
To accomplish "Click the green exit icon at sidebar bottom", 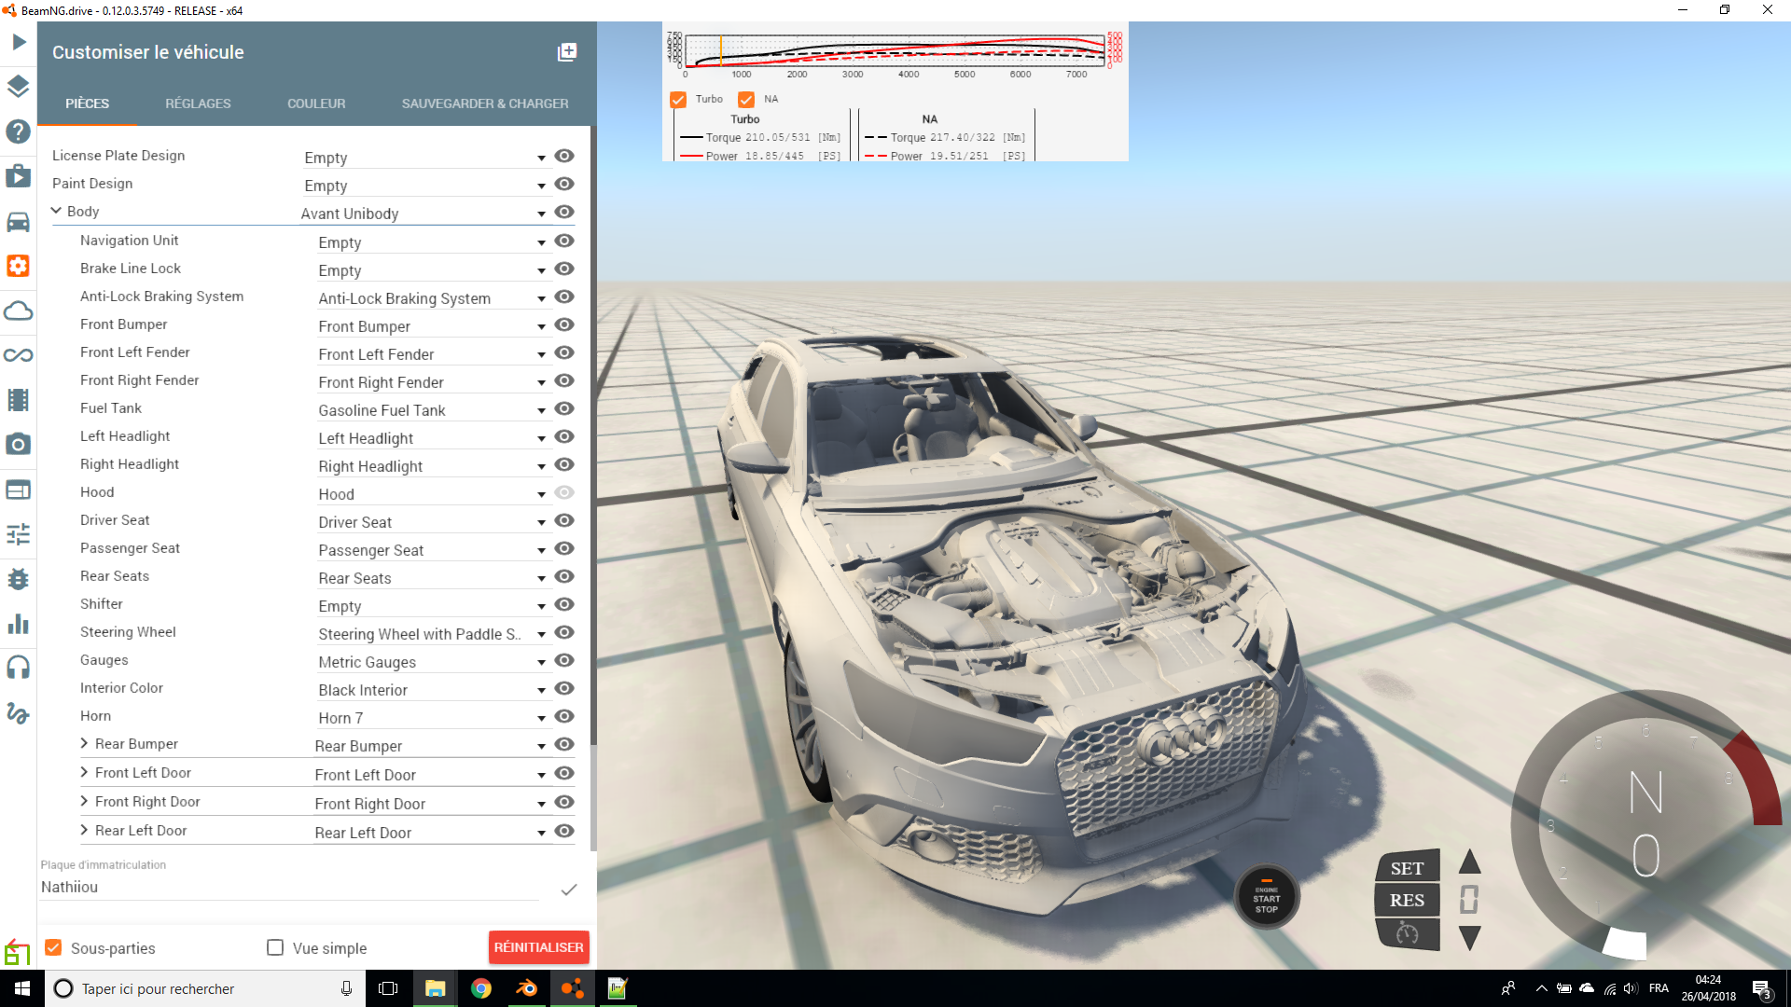I will [17, 952].
